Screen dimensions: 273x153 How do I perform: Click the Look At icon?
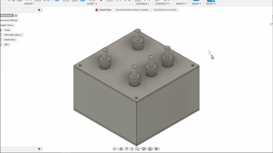121,149
